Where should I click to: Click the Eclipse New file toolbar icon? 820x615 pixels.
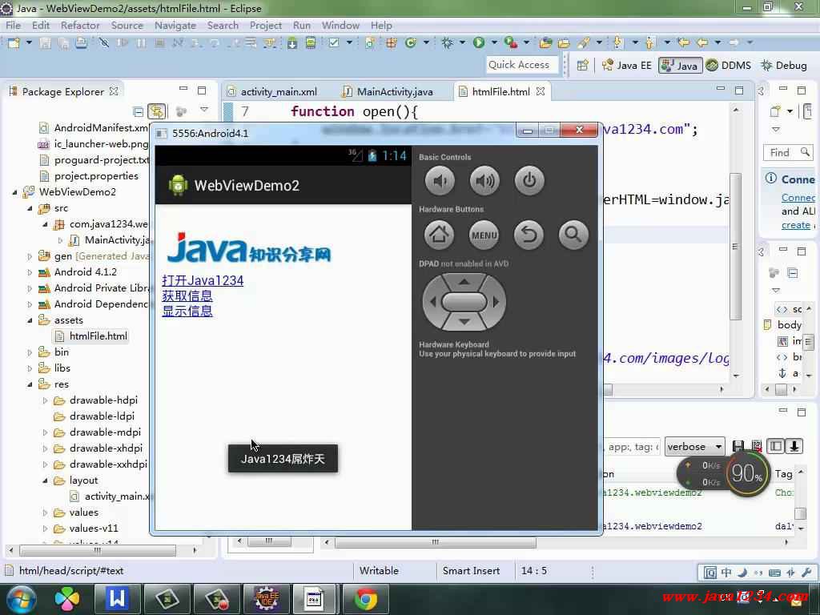14,43
